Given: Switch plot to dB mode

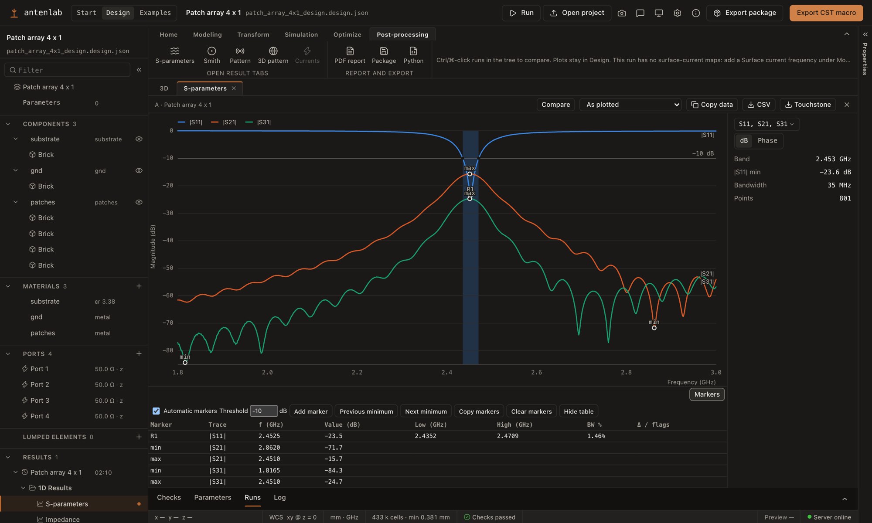Looking at the screenshot, I should pyautogui.click(x=744, y=141).
